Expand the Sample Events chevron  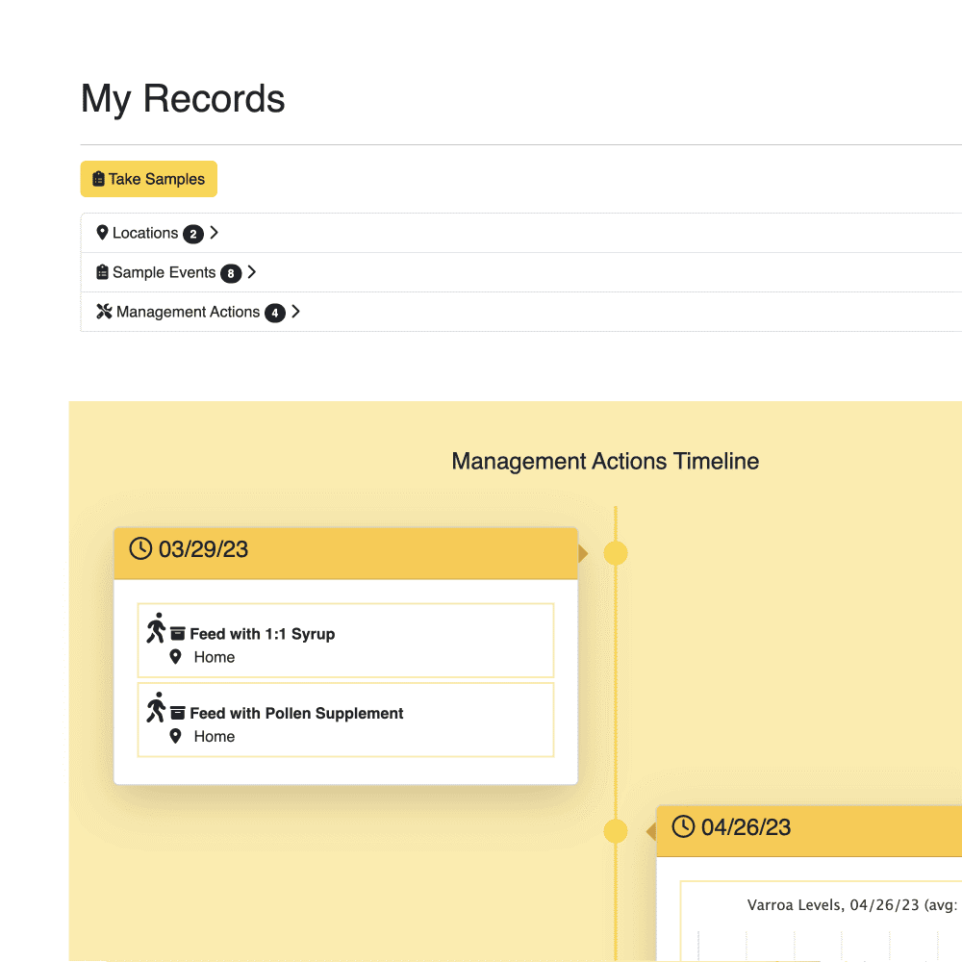coord(251,272)
